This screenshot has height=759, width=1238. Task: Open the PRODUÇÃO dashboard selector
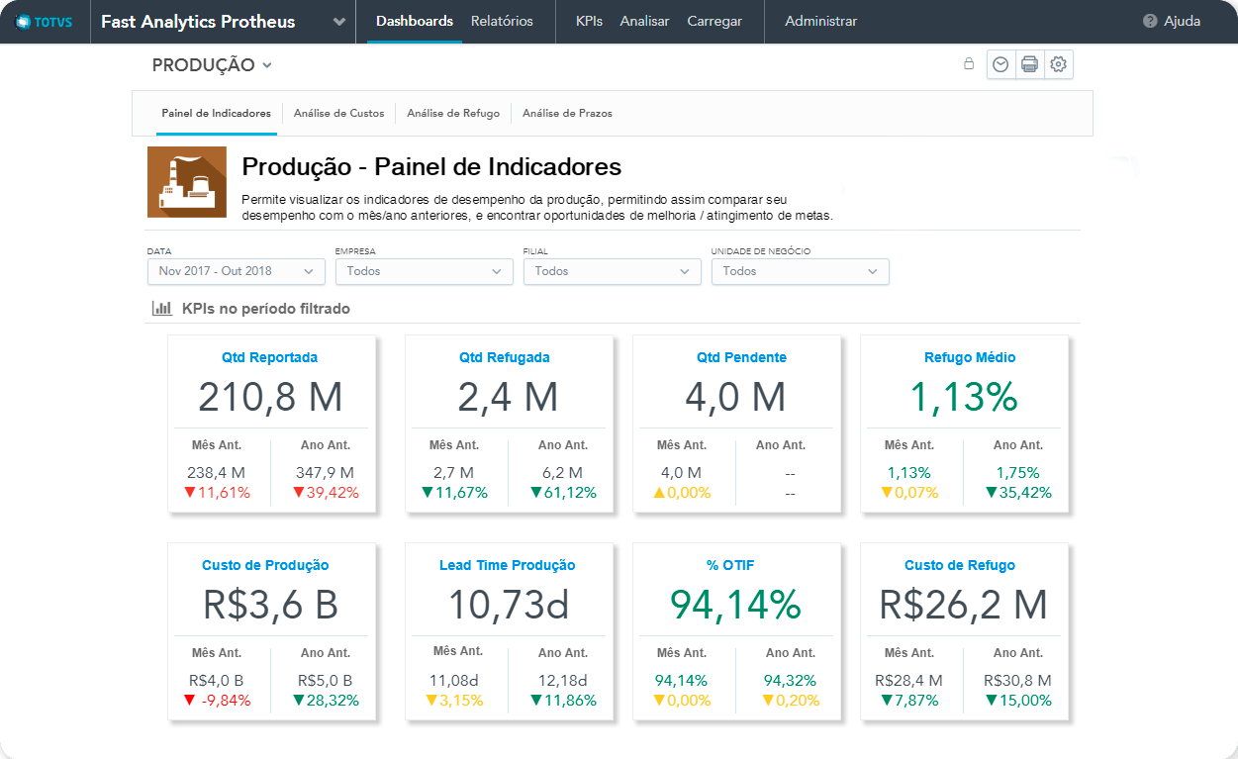(212, 65)
